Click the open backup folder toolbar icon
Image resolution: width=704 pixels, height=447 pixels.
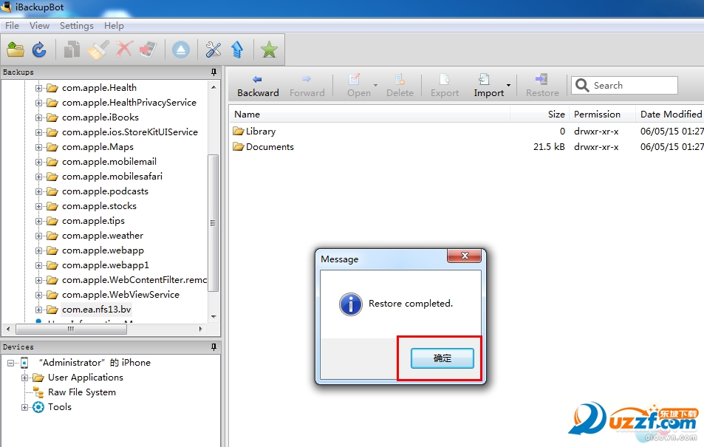[16, 50]
